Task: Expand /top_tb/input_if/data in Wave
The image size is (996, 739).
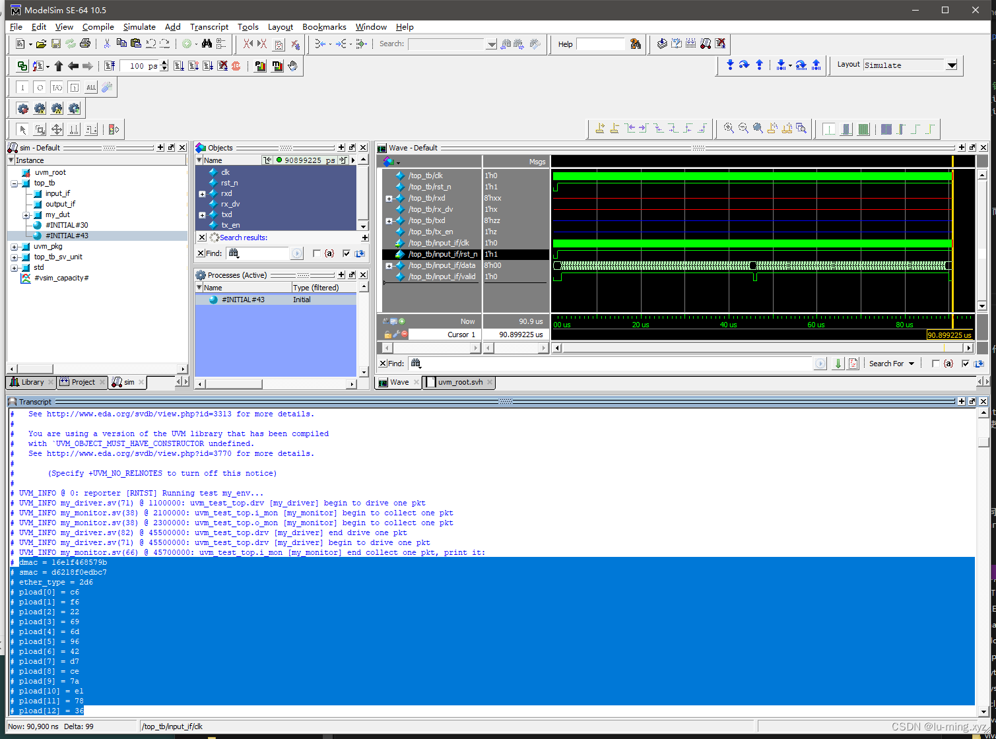Action: [x=389, y=266]
